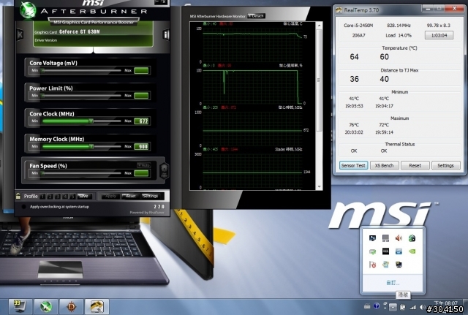Adjust the Core Clock slider handle
468x315 pixels.
[91, 121]
